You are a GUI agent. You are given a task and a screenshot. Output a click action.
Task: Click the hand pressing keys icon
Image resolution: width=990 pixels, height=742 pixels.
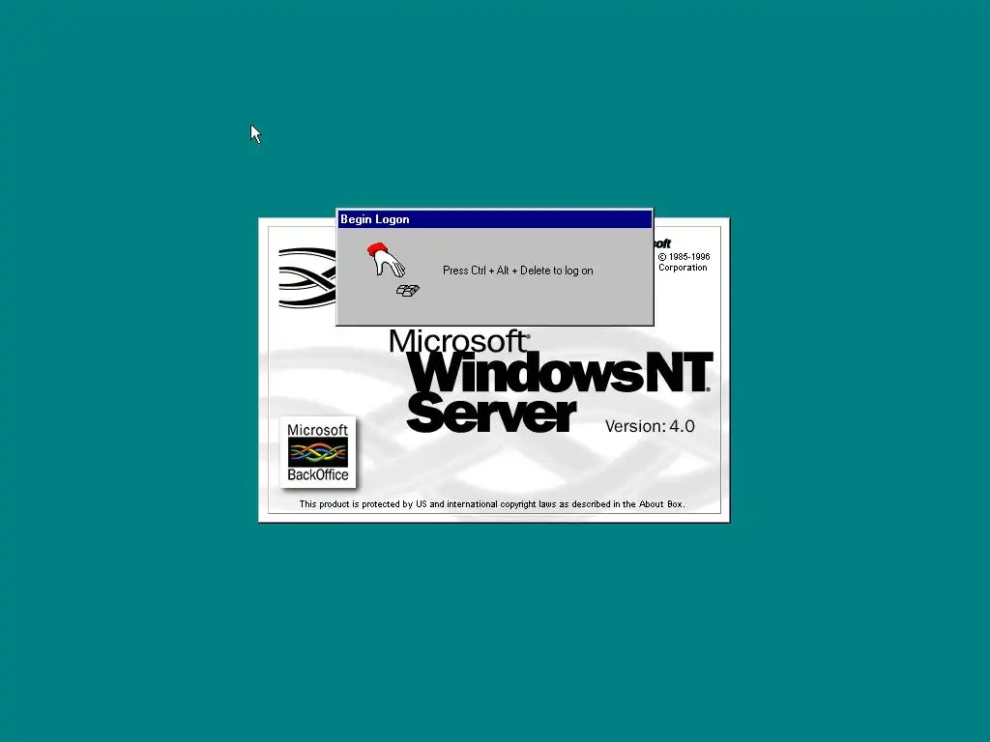tap(393, 270)
